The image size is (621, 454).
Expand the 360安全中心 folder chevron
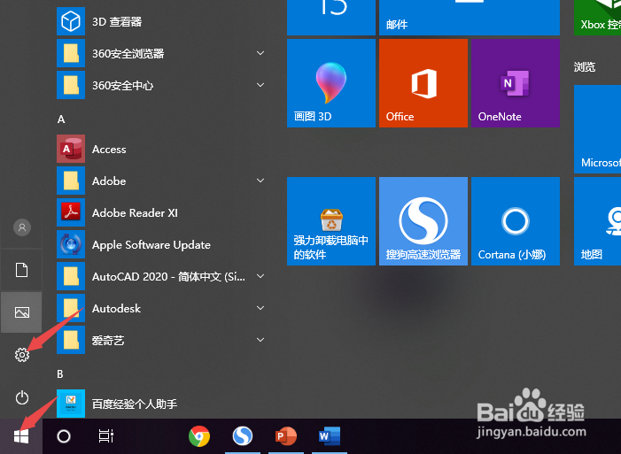pos(260,85)
